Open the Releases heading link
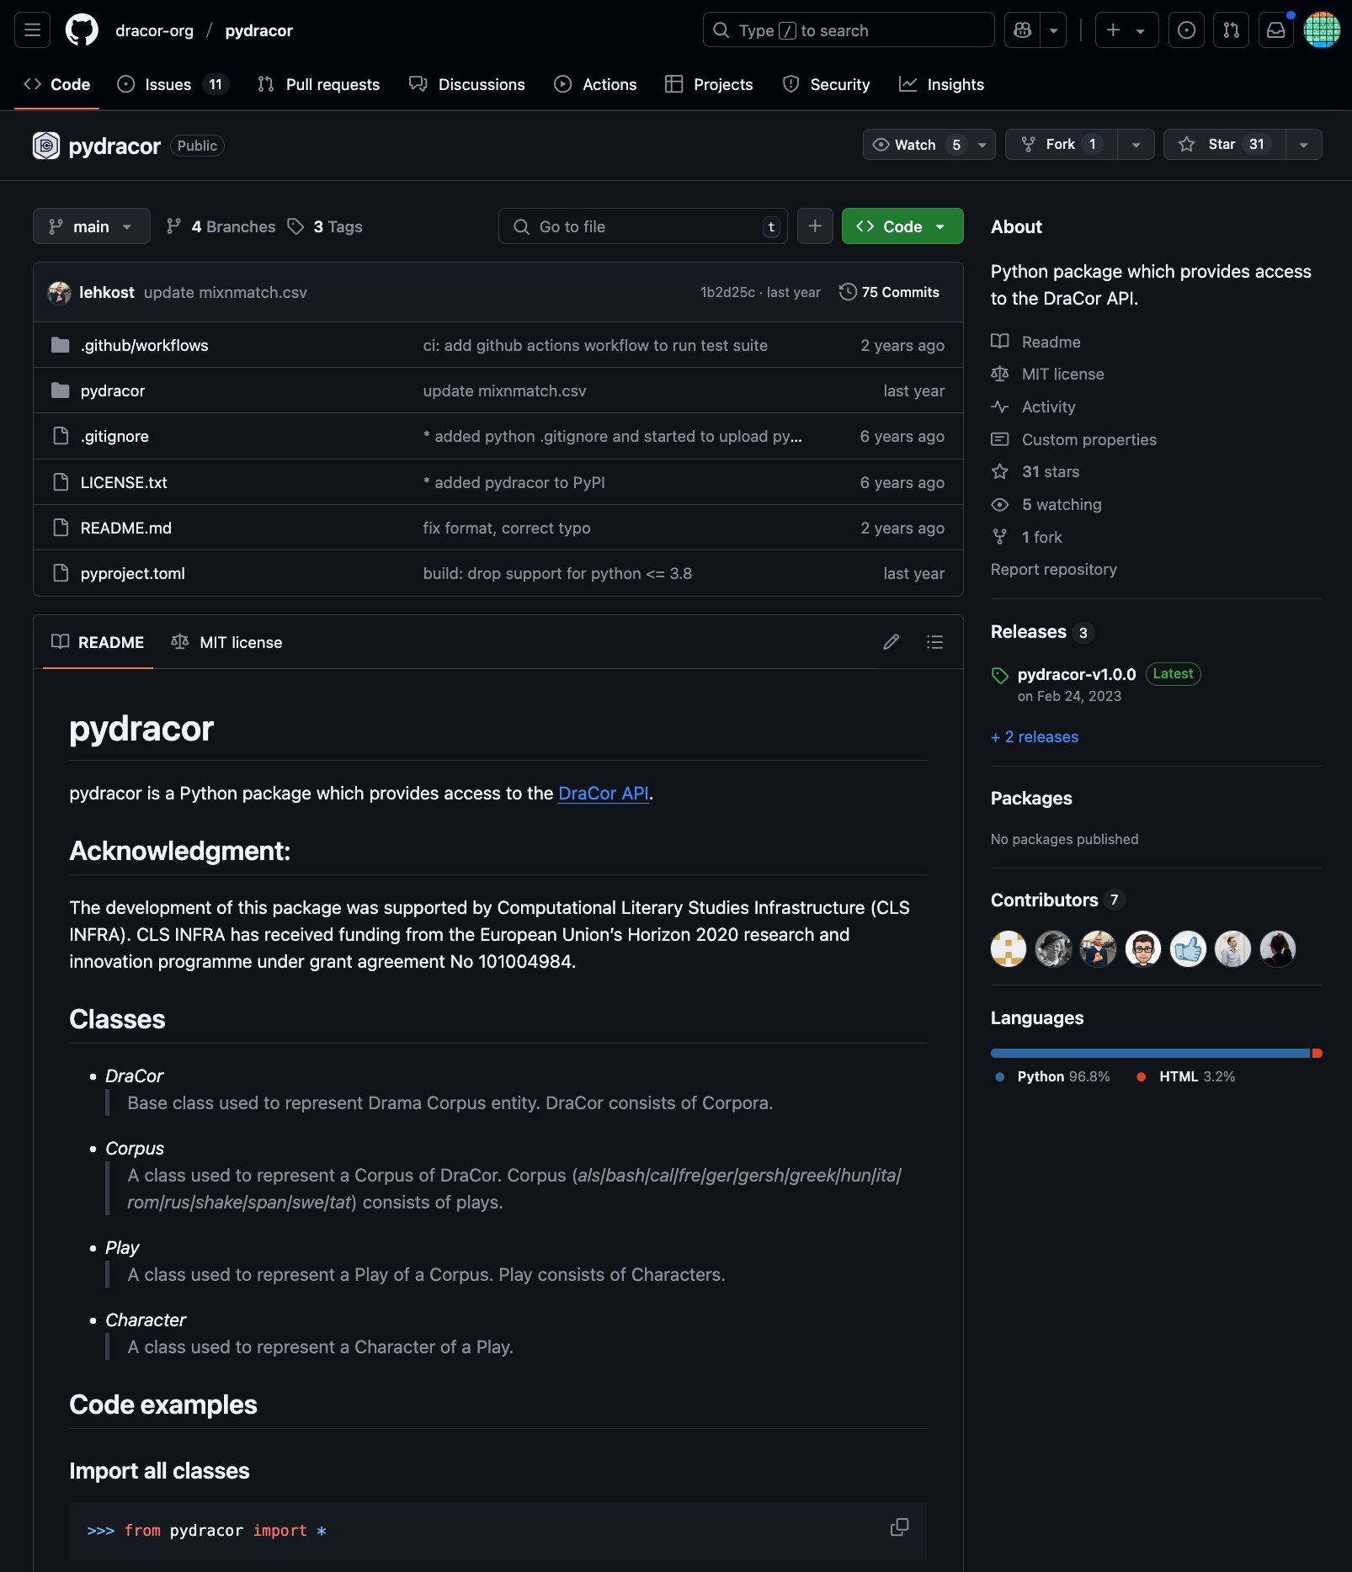Screen dimensions: 1352x1572 [x=1041, y=632]
